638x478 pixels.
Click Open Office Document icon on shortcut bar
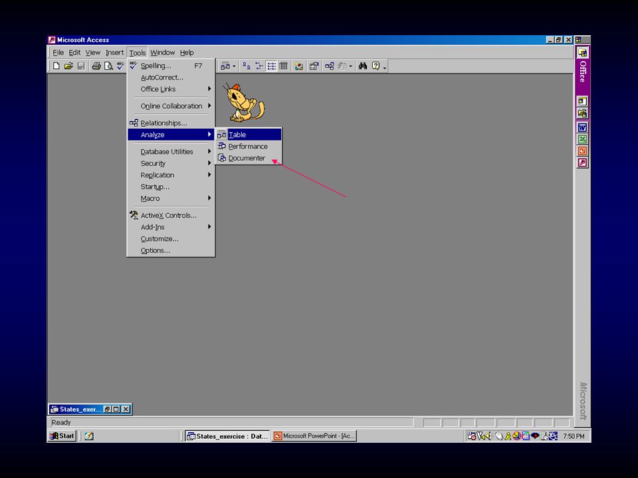[582, 113]
